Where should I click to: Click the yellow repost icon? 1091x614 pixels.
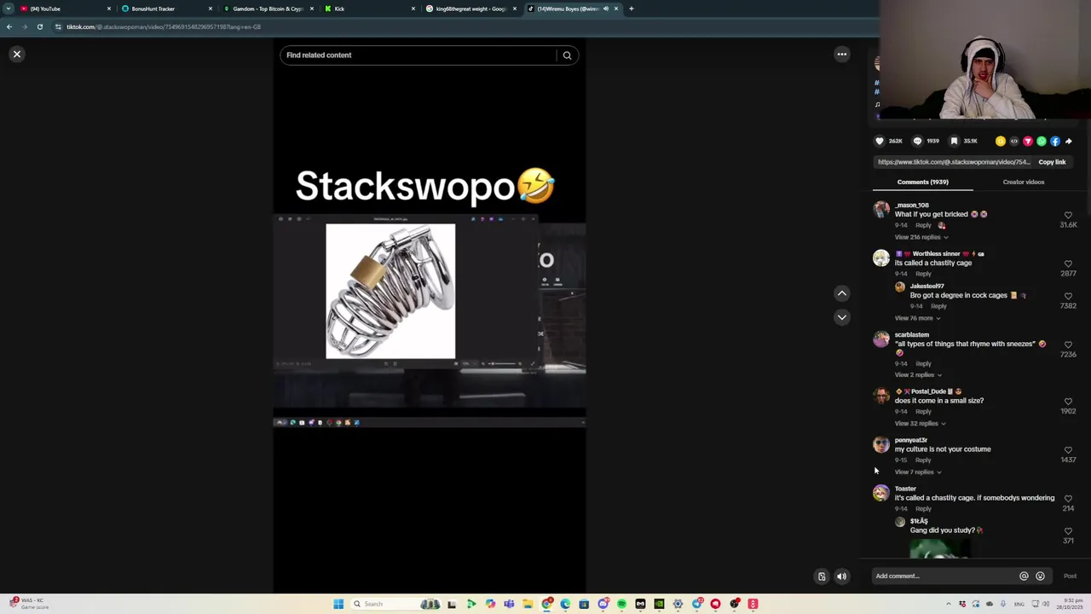(1000, 142)
